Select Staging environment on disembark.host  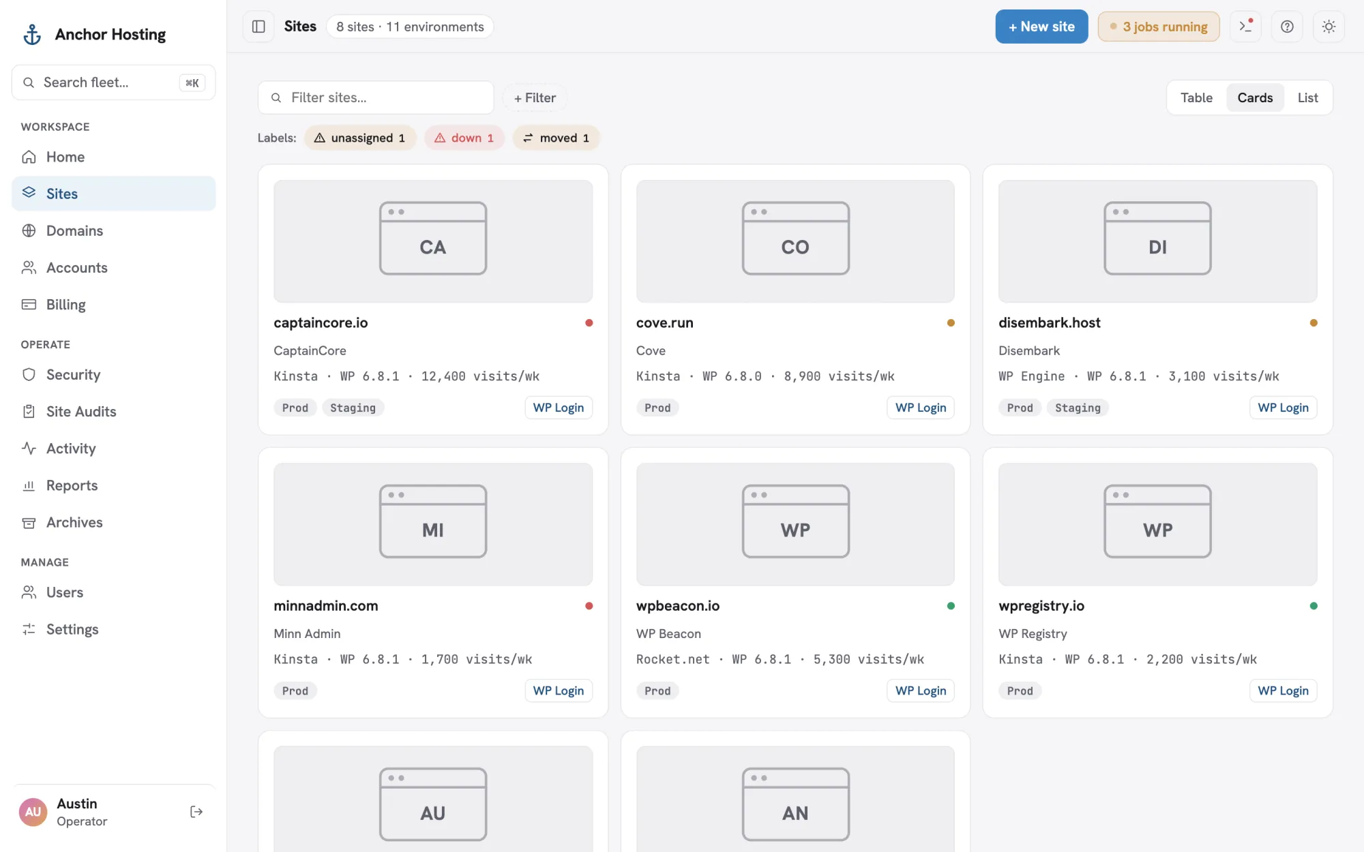[1078, 408]
